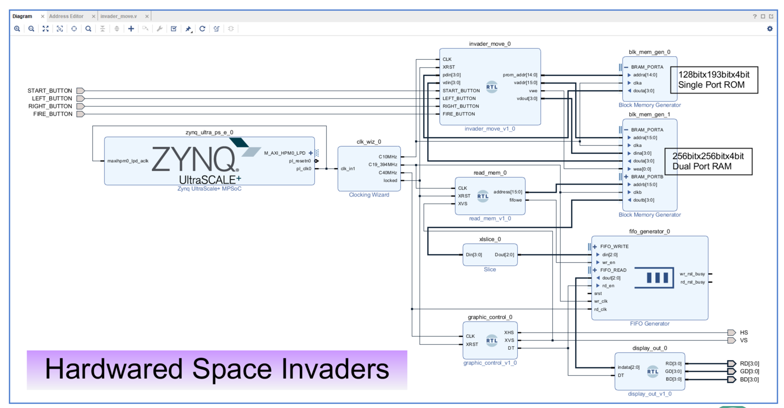The image size is (784, 408).
Task: Expand BRAM_PORTB interface on blk_mem_gen_1
Action: tap(626, 177)
